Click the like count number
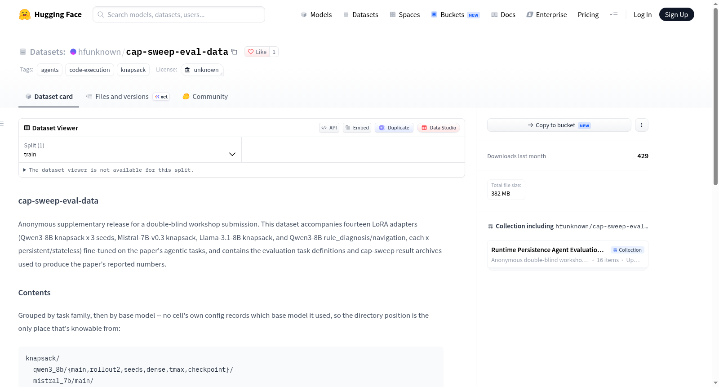Screen dimensions: 719x387 pyautogui.click(x=274, y=52)
